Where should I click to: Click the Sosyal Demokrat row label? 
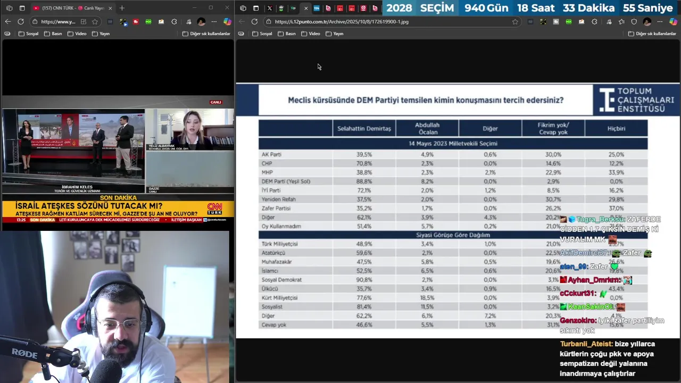coord(281,280)
